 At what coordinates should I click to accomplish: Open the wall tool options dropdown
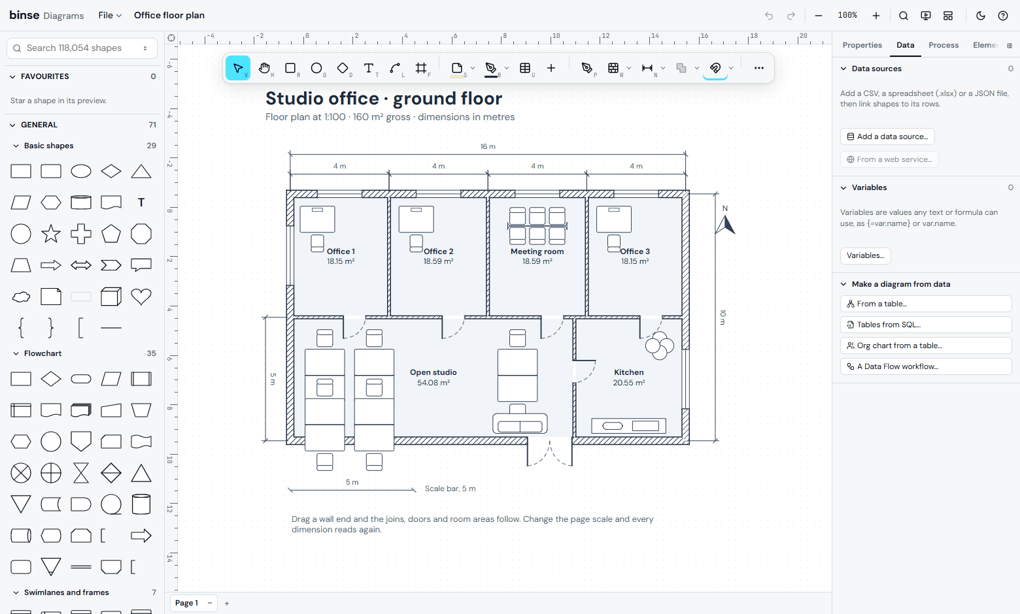pos(629,68)
